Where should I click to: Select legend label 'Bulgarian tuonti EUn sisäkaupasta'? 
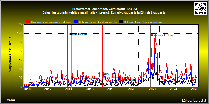pyautogui.click(x=143, y=22)
